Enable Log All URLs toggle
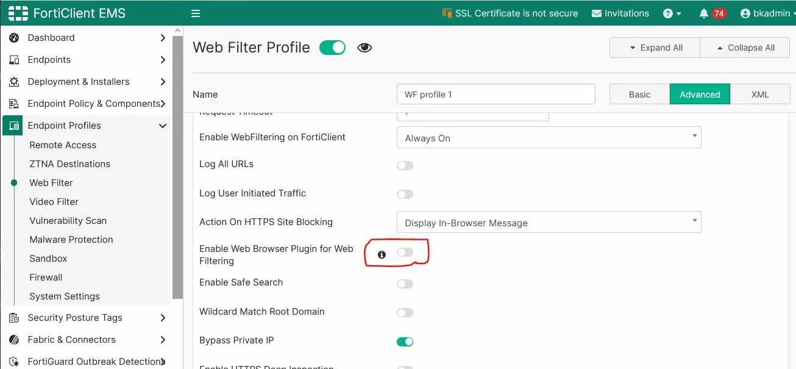 (x=405, y=165)
